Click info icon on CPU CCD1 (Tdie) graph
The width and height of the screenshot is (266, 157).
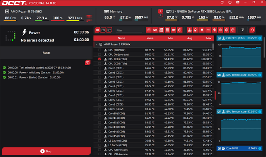click(x=260, y=38)
